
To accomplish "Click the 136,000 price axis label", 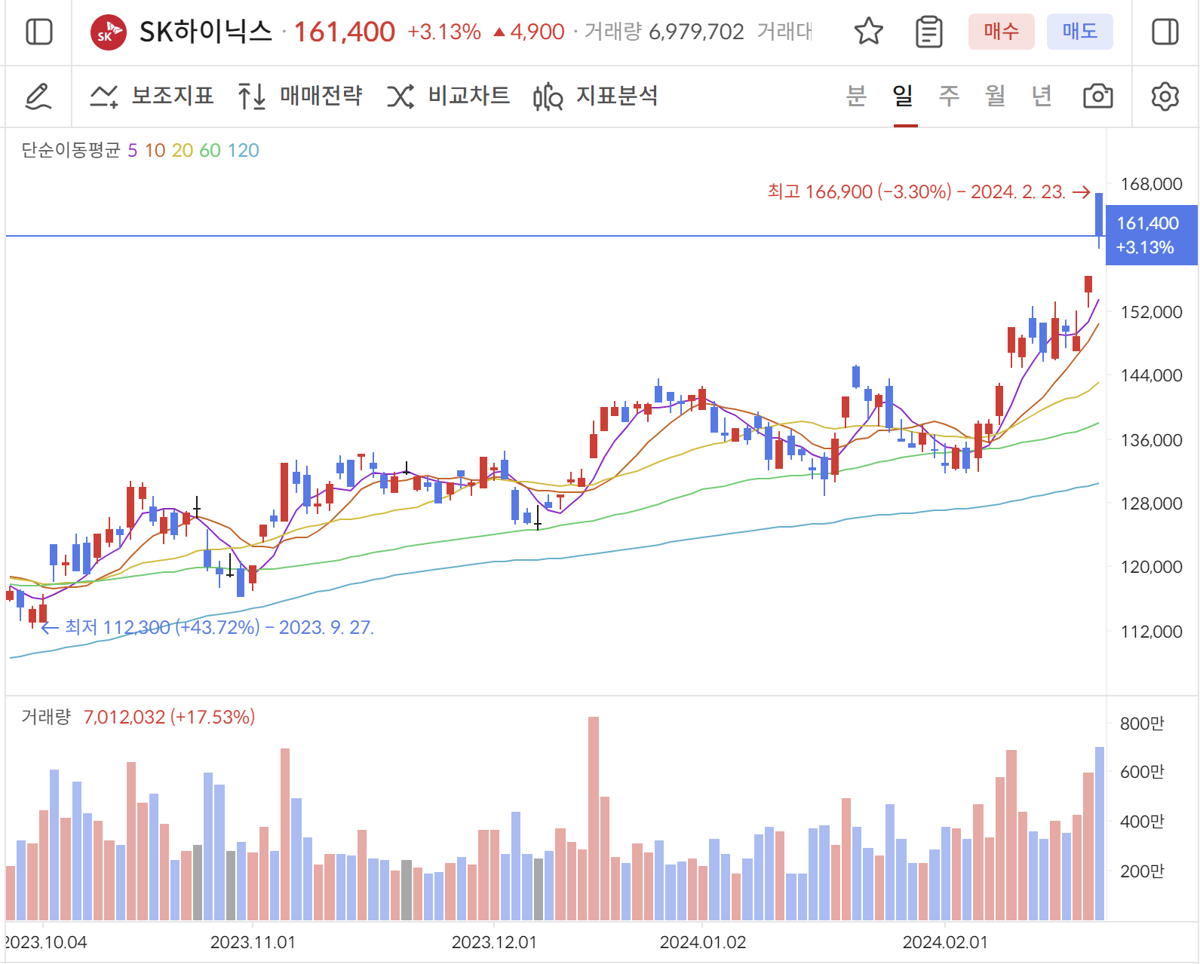I will [x=1152, y=440].
